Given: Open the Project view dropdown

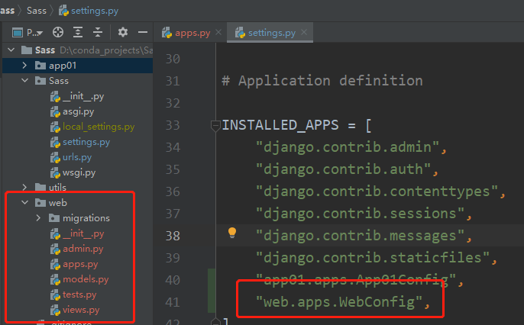Looking at the screenshot, I should (36, 33).
